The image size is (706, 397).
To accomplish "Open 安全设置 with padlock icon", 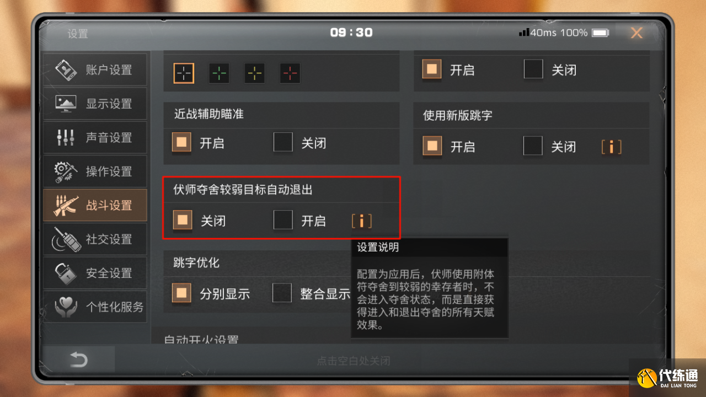I will [x=95, y=272].
